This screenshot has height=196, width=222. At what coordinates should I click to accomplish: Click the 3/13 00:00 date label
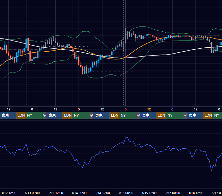[32, 193]
